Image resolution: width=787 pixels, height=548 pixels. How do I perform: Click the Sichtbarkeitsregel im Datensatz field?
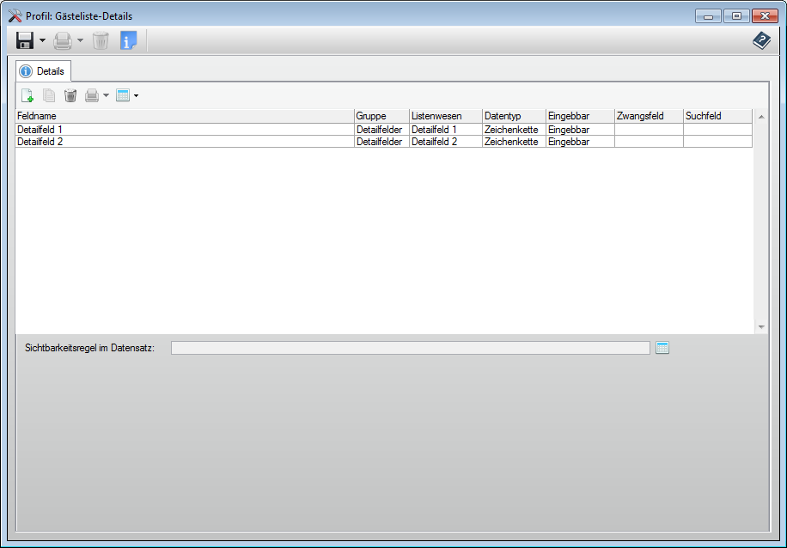pyautogui.click(x=410, y=348)
